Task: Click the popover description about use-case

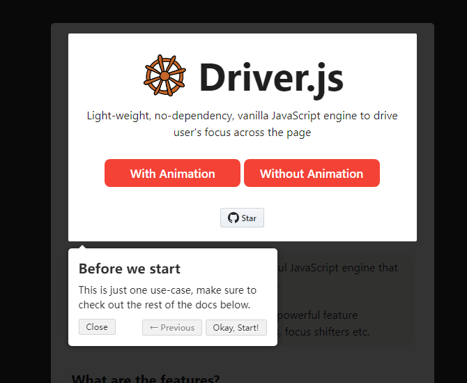Action: pos(167,297)
